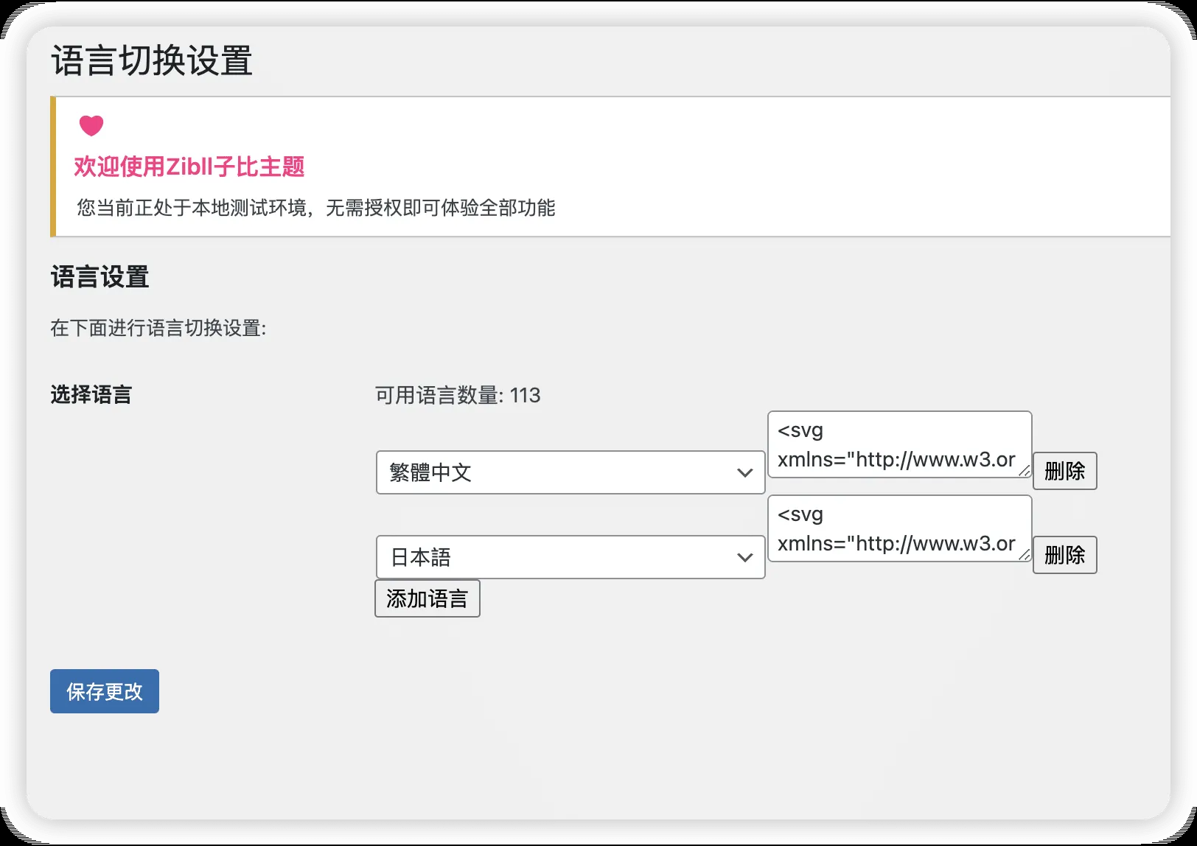Click the 在下面进行语言切换设置 description
1197x846 pixels.
click(x=158, y=328)
